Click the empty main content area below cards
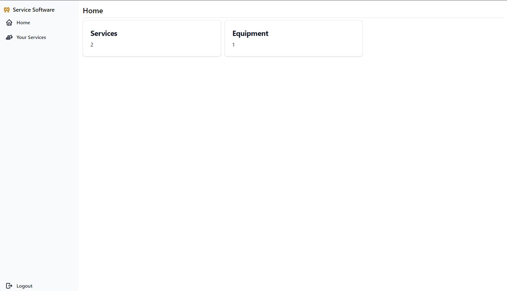This screenshot has width=507, height=291. [291, 169]
